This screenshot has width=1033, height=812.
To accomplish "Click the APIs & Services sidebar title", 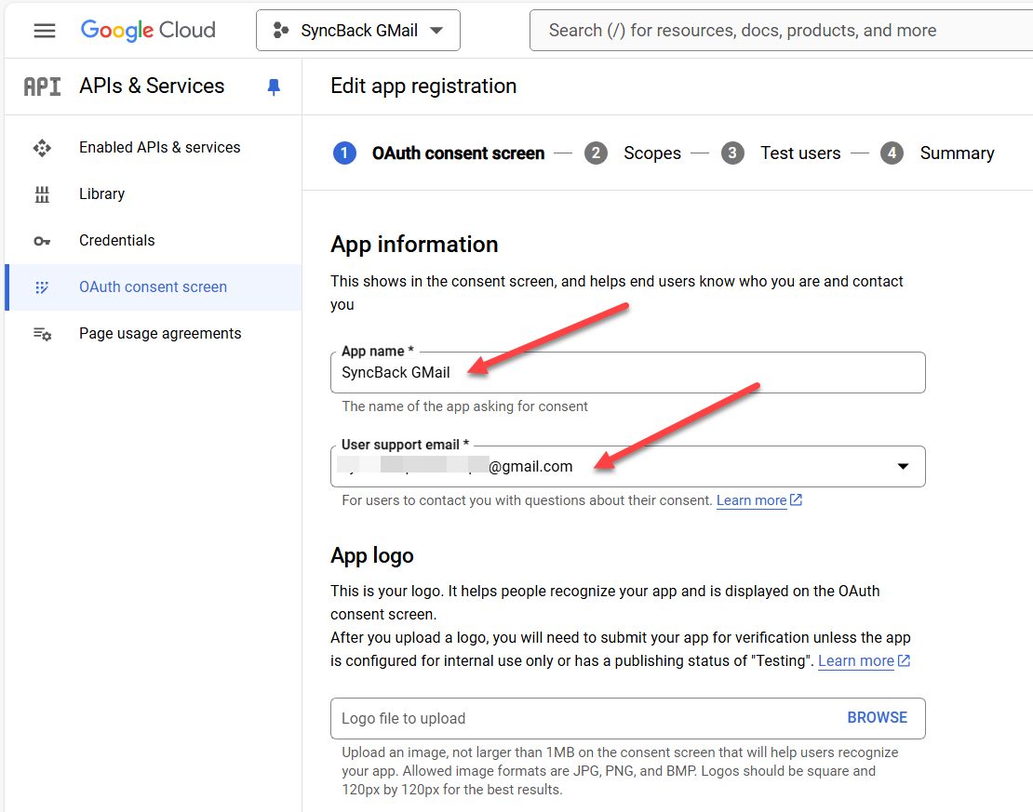I will point(152,87).
